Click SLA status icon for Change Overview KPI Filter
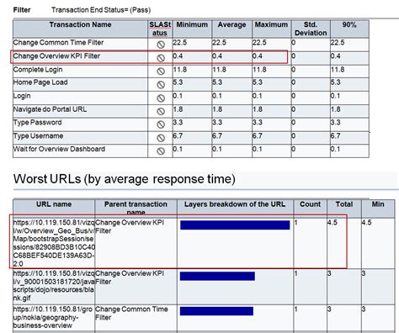 coord(161,58)
